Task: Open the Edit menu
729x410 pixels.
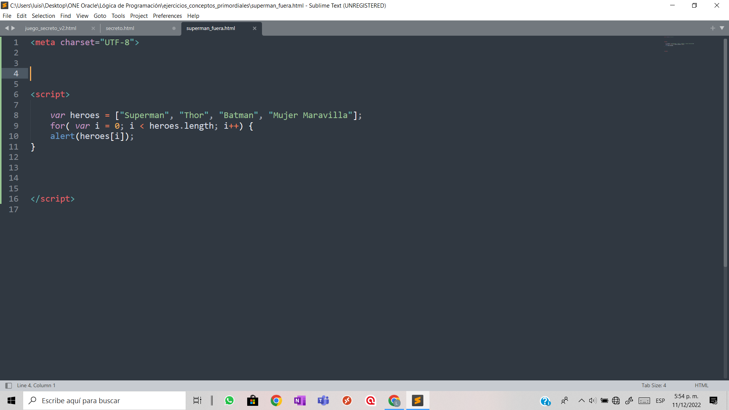Action: coord(22,16)
